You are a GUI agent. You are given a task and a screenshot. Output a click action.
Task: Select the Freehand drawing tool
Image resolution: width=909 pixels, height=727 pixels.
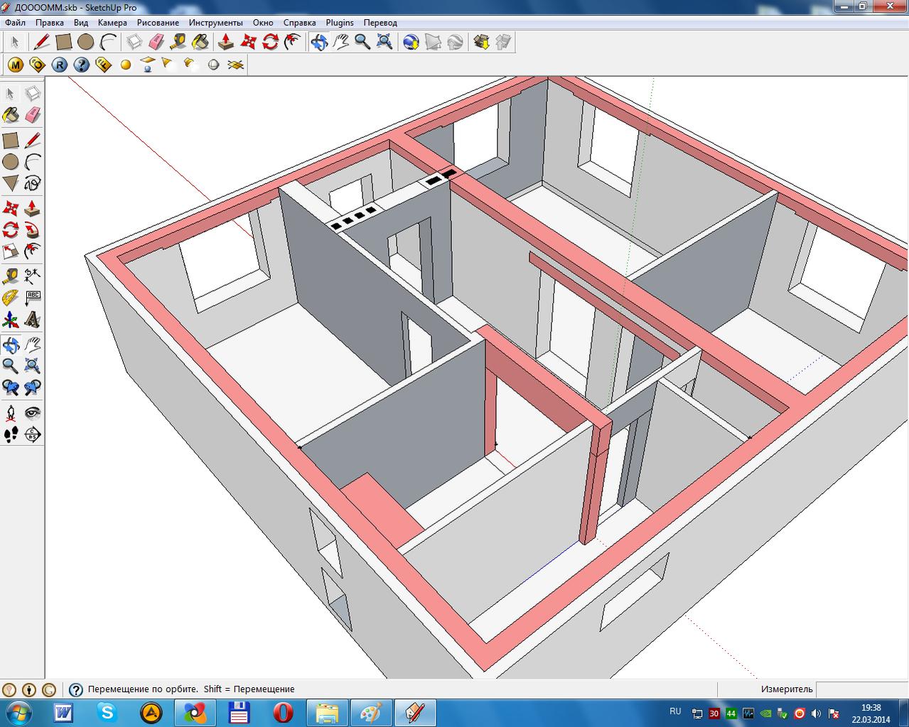click(x=33, y=183)
